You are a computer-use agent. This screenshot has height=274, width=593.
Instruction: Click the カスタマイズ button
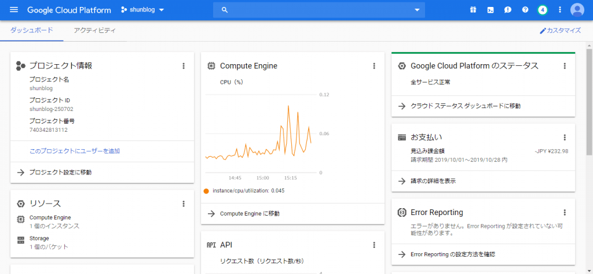pyautogui.click(x=560, y=31)
